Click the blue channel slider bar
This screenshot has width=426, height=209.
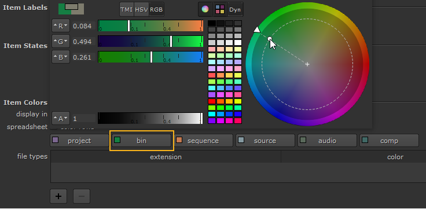(x=150, y=57)
